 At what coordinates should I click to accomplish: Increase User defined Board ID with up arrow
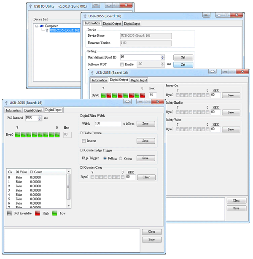pyautogui.click(x=163, y=56)
